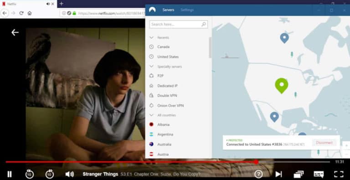Screen dimensions: 350x180
Task: Mute the Netflix tab audio icon
Action: (x=48, y=4)
